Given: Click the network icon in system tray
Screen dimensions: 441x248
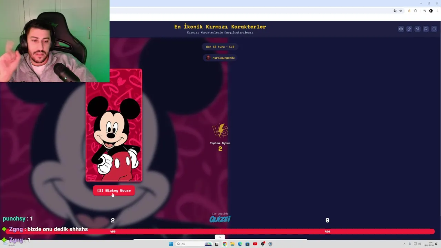Looking at the screenshot, I should coord(415,244).
